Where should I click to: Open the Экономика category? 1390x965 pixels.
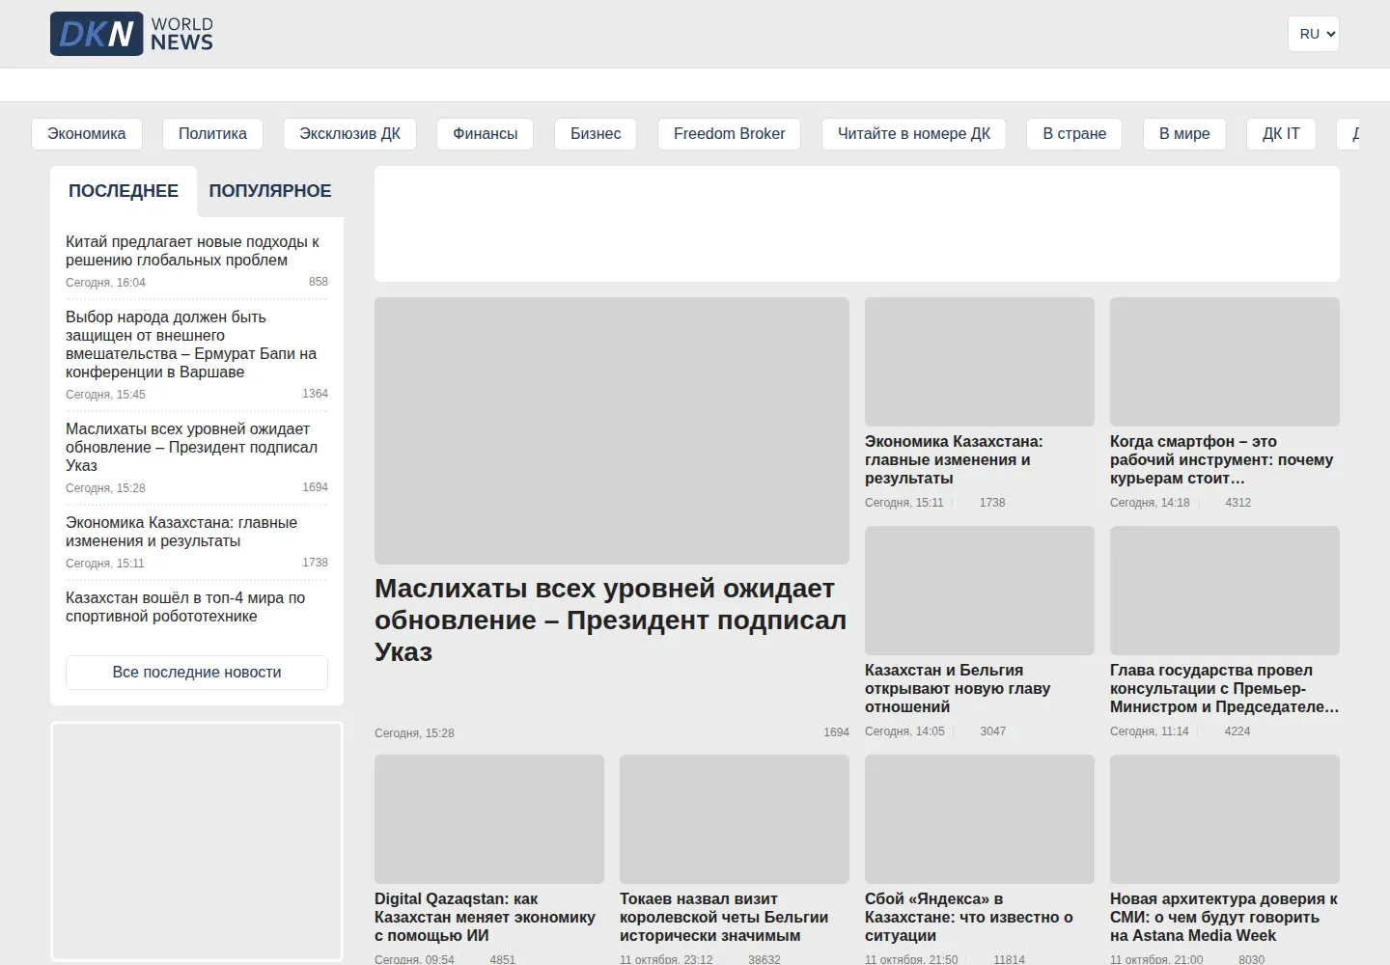87,134
